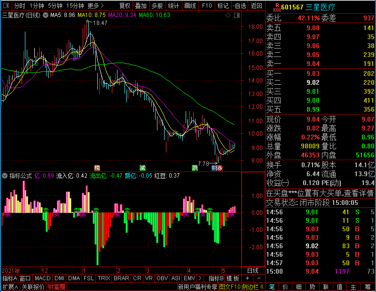Open the 复权 price adjustment menu
376x292 pixels.
[125, 6]
